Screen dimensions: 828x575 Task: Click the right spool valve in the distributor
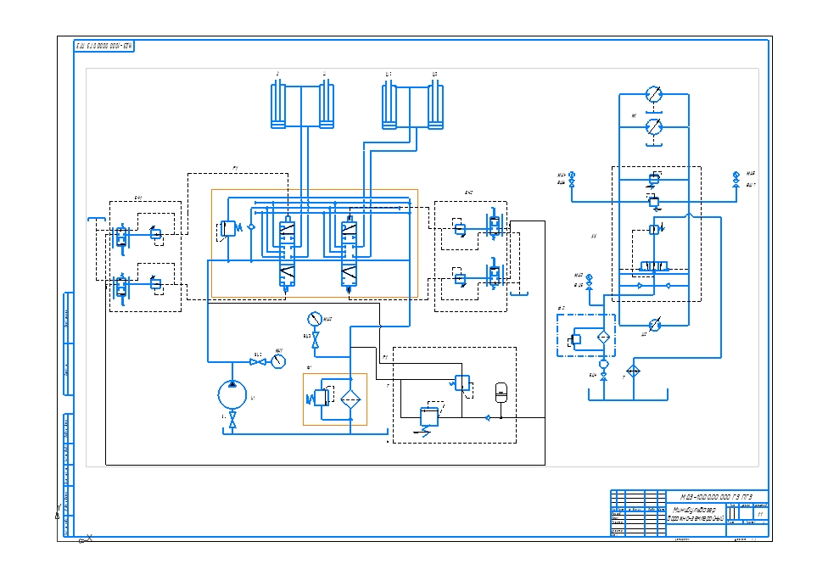(x=349, y=254)
